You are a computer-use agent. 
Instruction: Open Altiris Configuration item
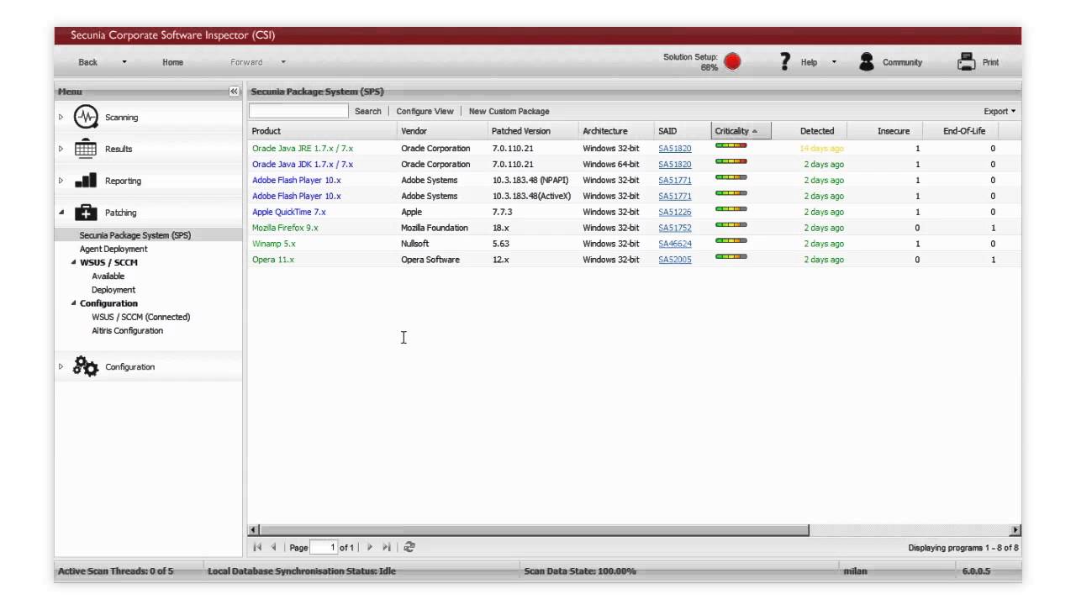pos(127,330)
